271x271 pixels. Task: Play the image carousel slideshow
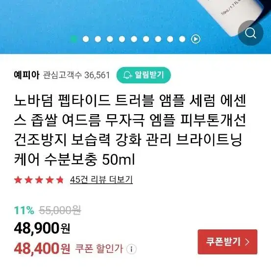(x=196, y=39)
